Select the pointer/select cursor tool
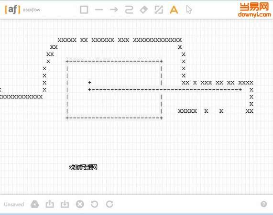Screen dimensions: 273x215 coord(189,10)
